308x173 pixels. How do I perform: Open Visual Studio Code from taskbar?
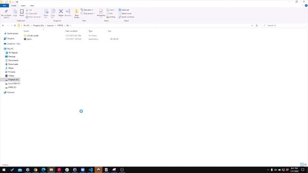90,170
